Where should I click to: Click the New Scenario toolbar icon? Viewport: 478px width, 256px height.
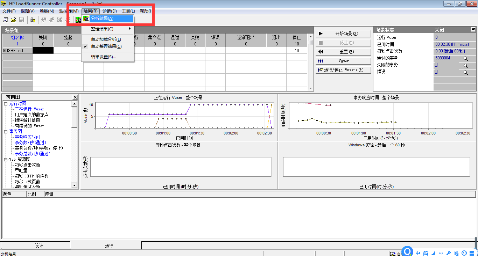6,20
